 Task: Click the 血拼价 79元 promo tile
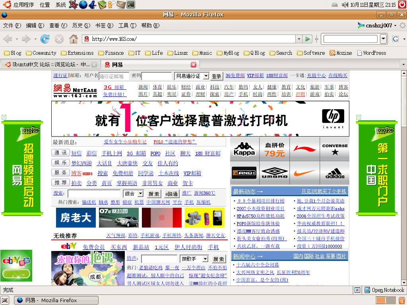(x=275, y=149)
